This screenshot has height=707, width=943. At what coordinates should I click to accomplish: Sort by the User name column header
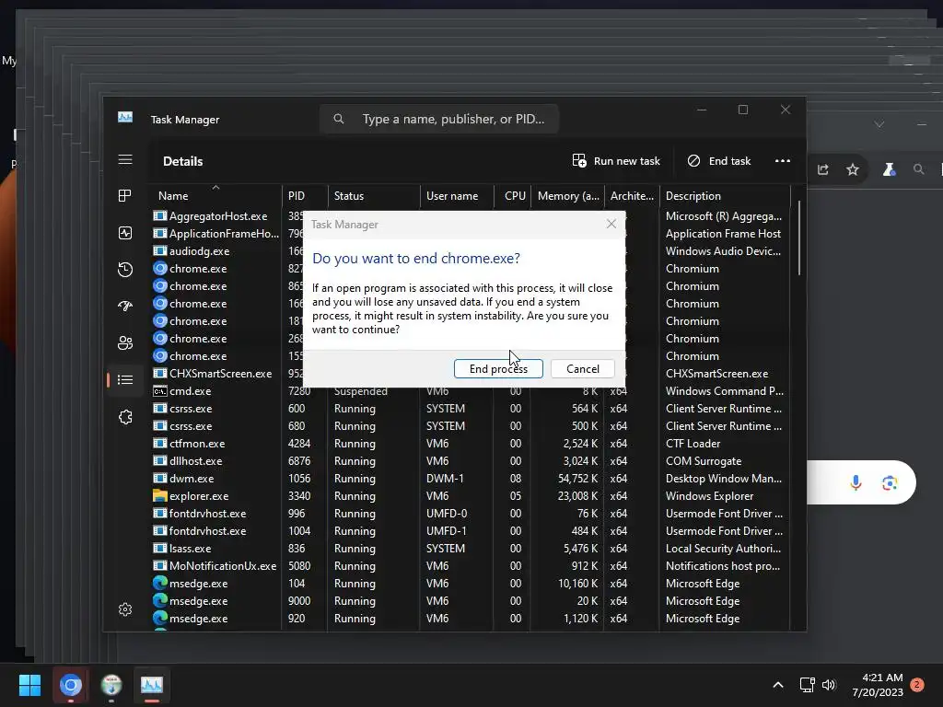click(457, 195)
